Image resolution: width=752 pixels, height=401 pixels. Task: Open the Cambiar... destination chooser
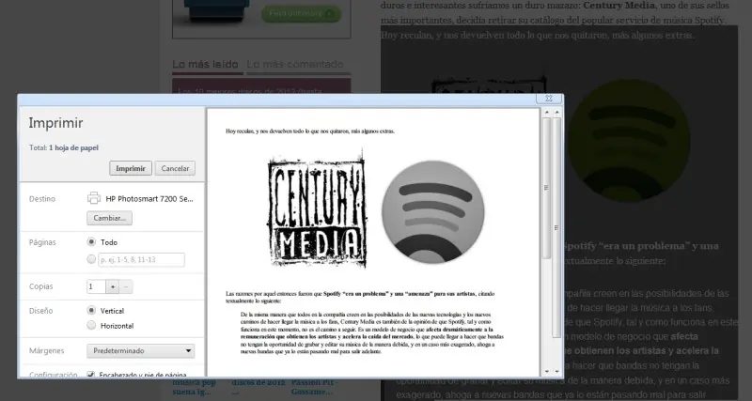[109, 218]
